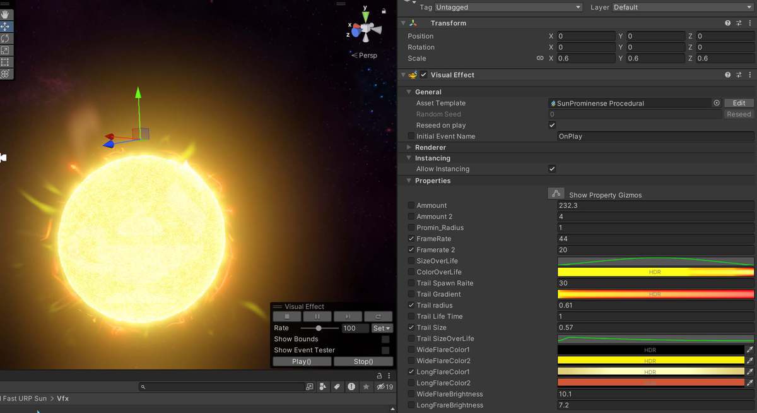
Task: Open Transform component help reference
Action: pos(728,23)
